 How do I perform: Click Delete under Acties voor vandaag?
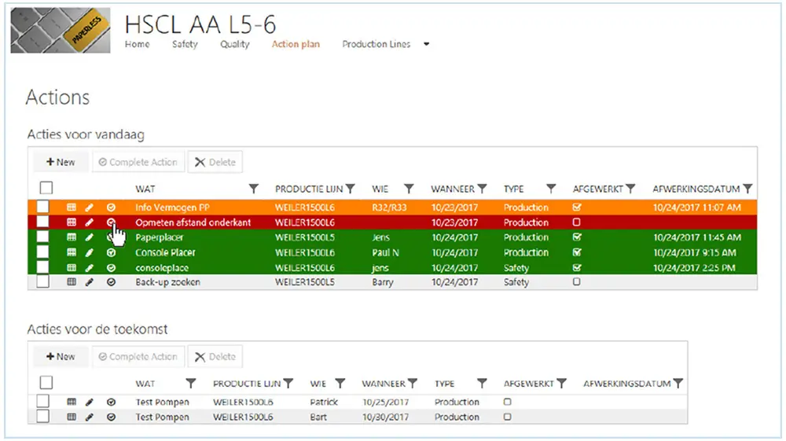215,162
